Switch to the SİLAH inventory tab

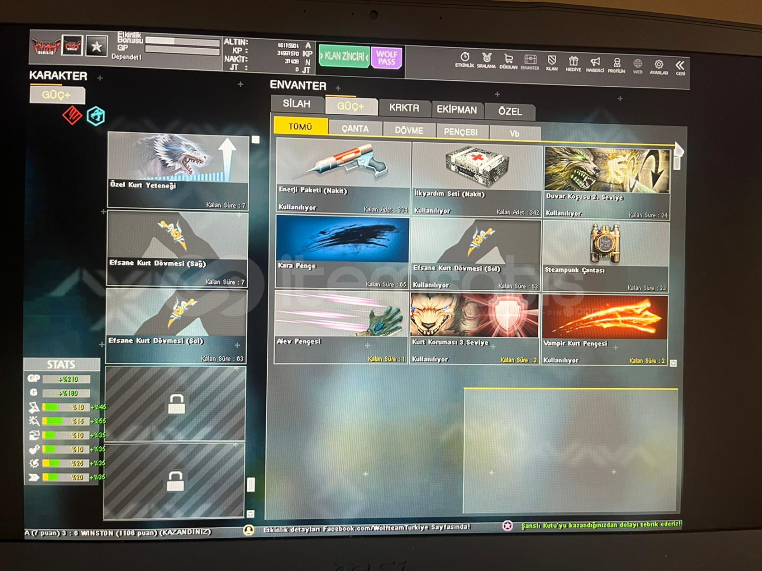click(297, 104)
